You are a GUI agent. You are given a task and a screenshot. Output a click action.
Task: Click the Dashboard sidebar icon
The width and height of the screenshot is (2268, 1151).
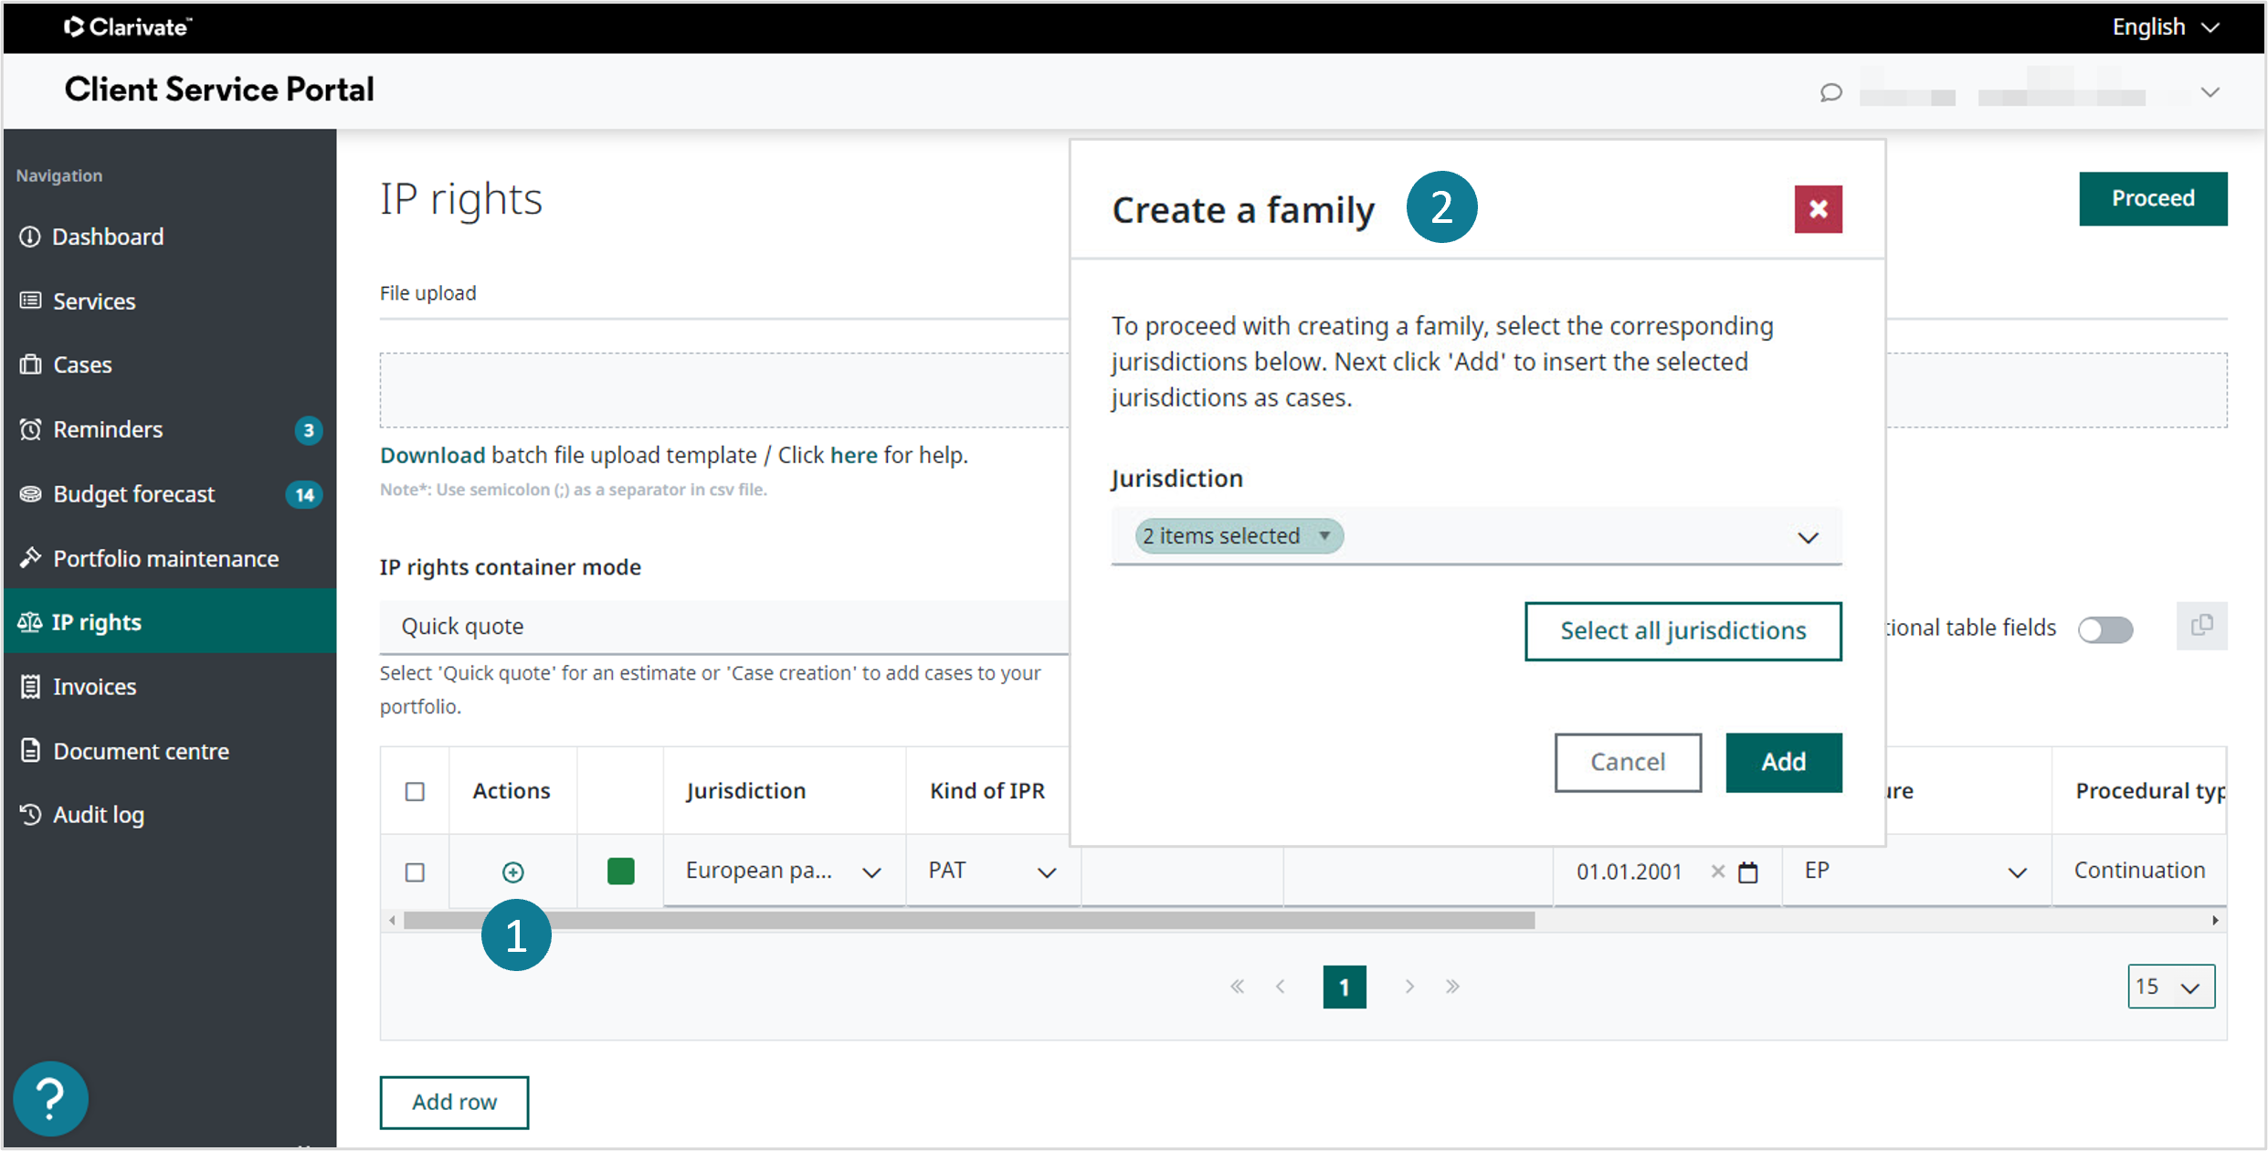(x=30, y=237)
